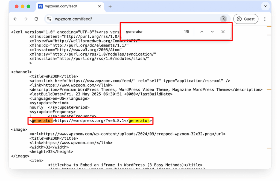Click the hourly updatePeriod closing line
The width and height of the screenshot is (280, 181).
coord(59,107)
